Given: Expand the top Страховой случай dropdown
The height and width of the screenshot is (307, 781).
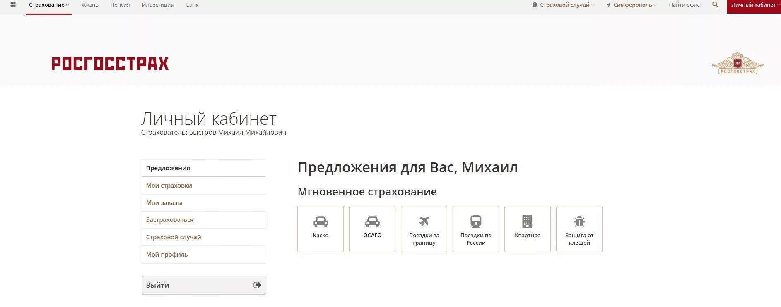Looking at the screenshot, I should click(567, 5).
